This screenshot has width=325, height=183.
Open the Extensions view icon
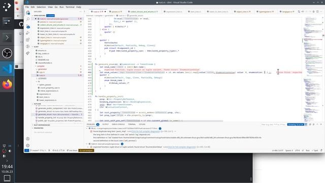(27, 40)
